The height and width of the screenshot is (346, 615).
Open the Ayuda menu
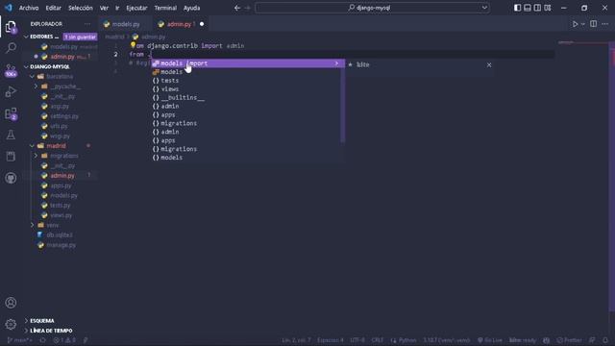(192, 8)
